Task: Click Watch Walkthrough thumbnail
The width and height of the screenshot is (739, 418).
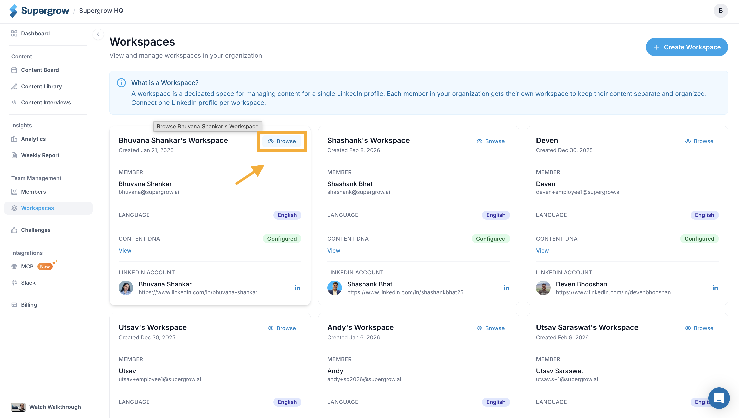Action: click(18, 407)
